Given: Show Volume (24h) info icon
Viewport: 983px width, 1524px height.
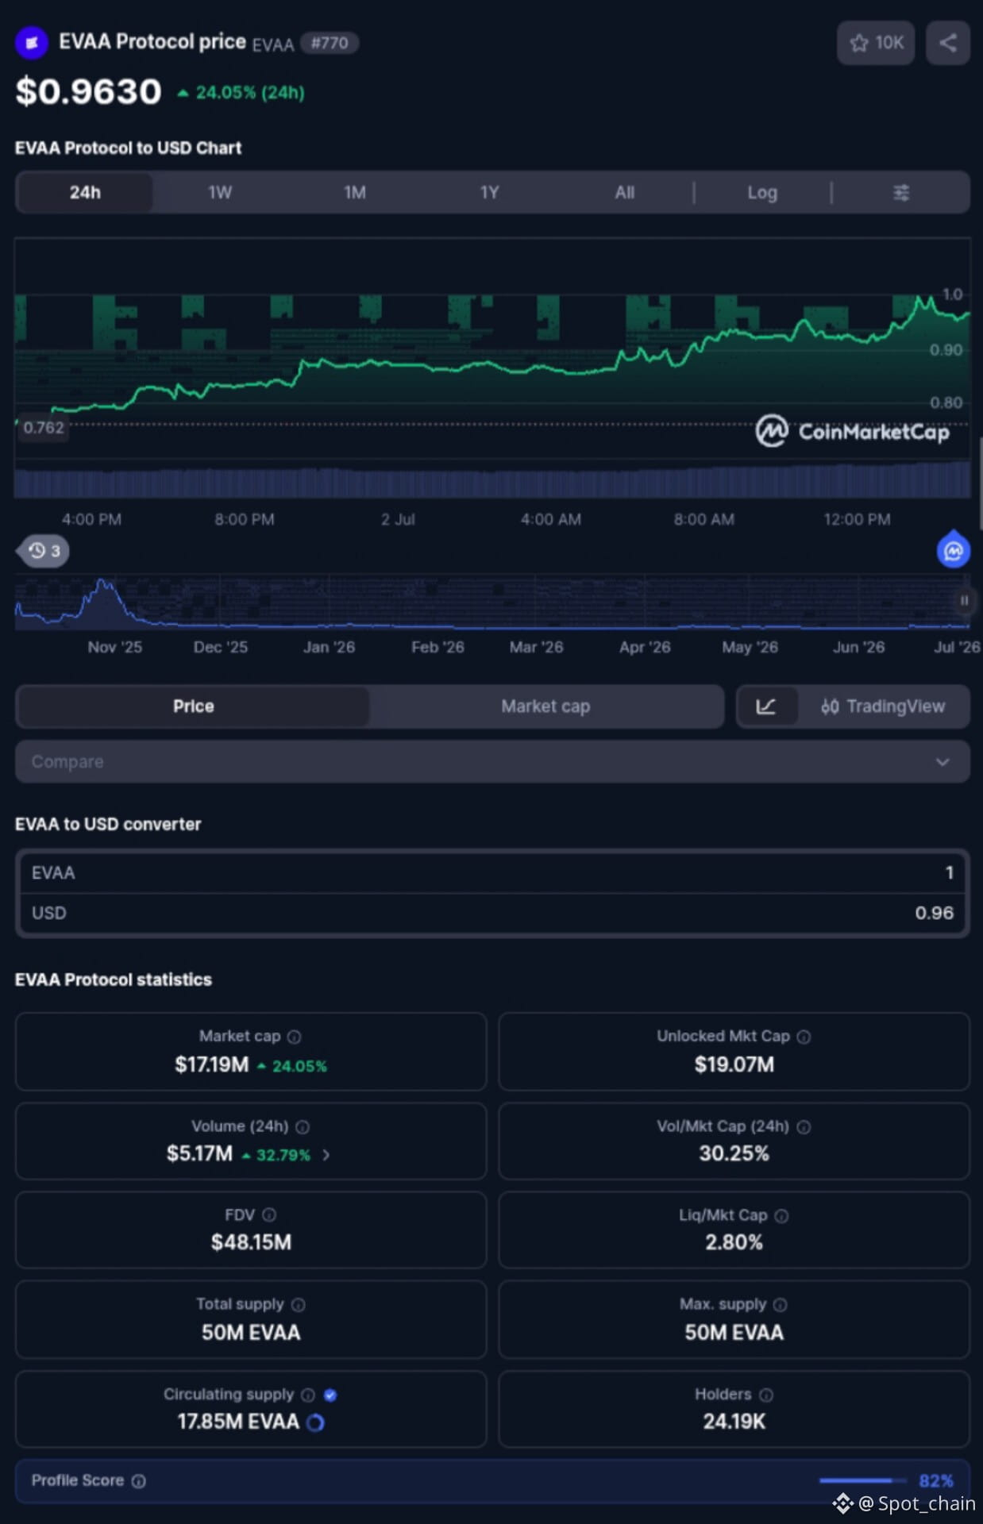Looking at the screenshot, I should [x=303, y=1127].
